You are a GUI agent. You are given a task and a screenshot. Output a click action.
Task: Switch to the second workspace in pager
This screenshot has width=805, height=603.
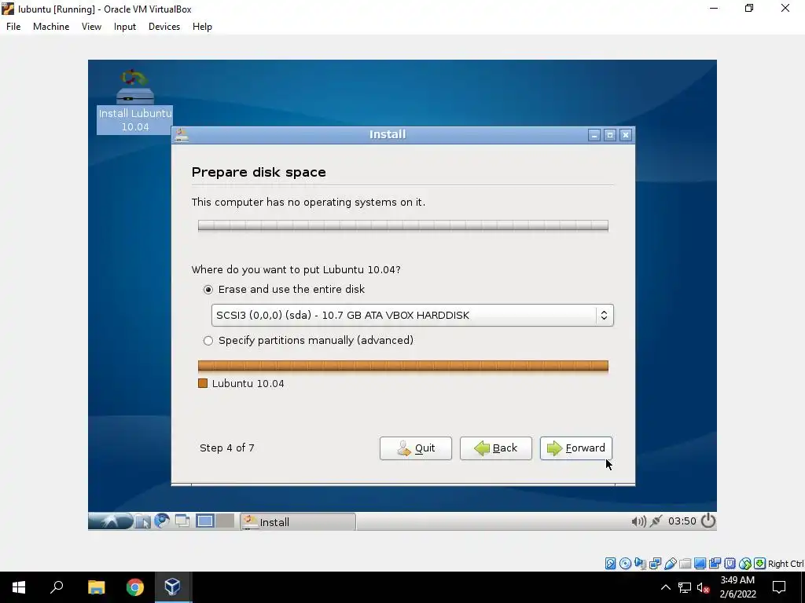[225, 521]
